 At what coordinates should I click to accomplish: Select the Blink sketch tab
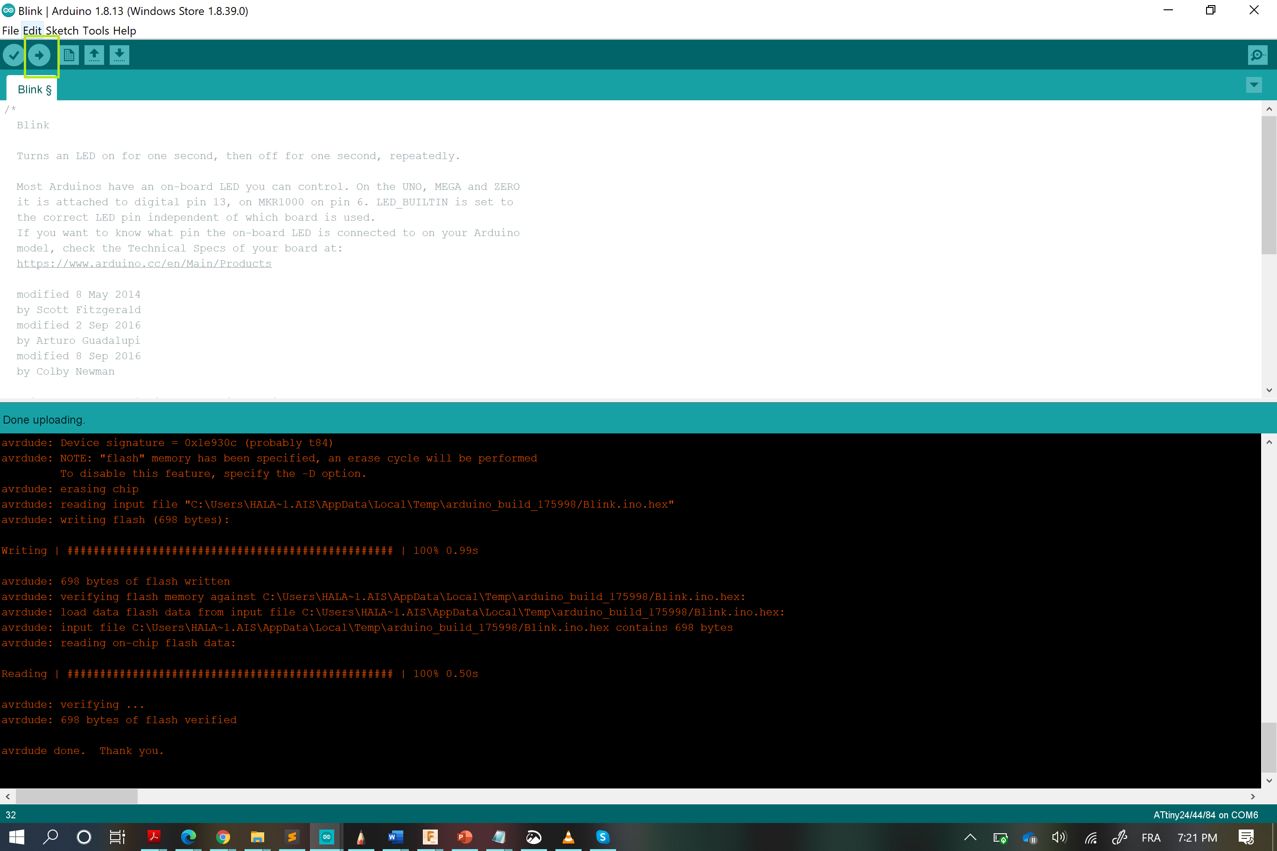pos(34,90)
